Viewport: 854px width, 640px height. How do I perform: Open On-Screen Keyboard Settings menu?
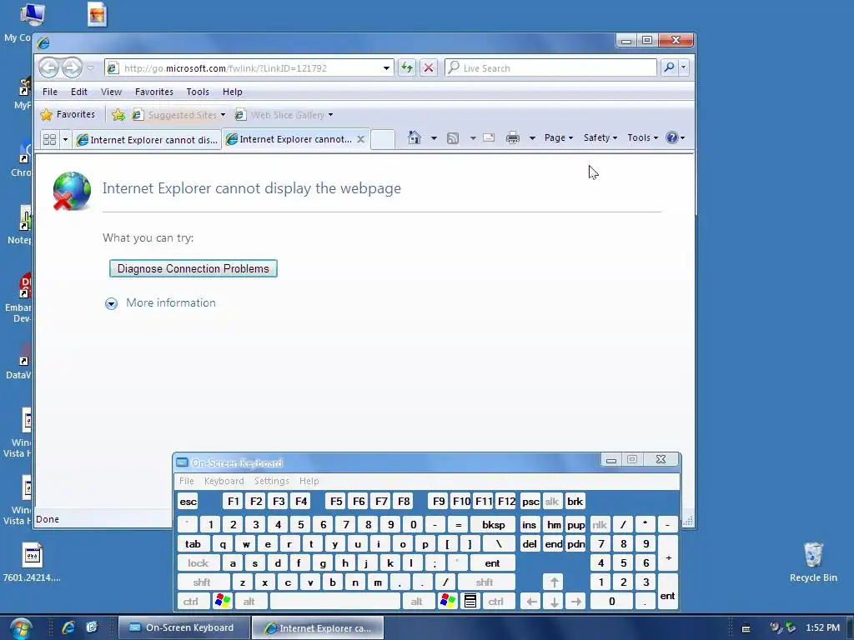[x=271, y=481]
